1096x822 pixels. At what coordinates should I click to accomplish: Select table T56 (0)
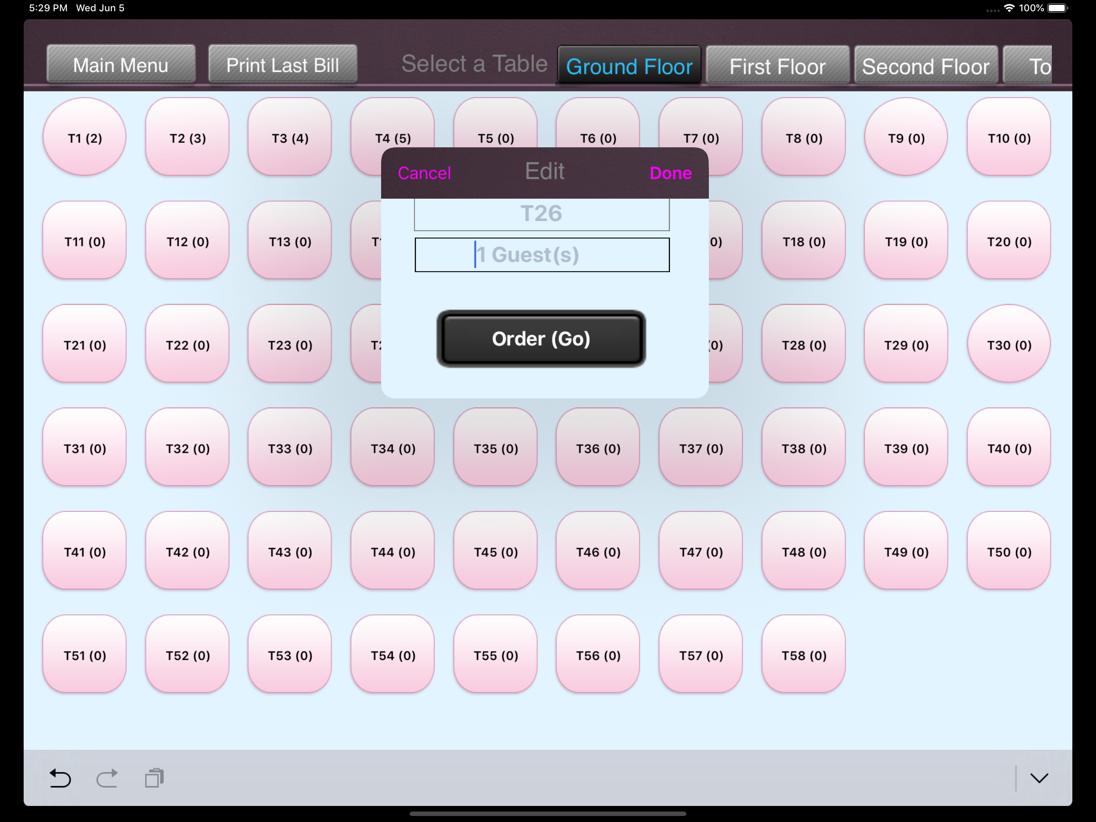click(x=598, y=654)
